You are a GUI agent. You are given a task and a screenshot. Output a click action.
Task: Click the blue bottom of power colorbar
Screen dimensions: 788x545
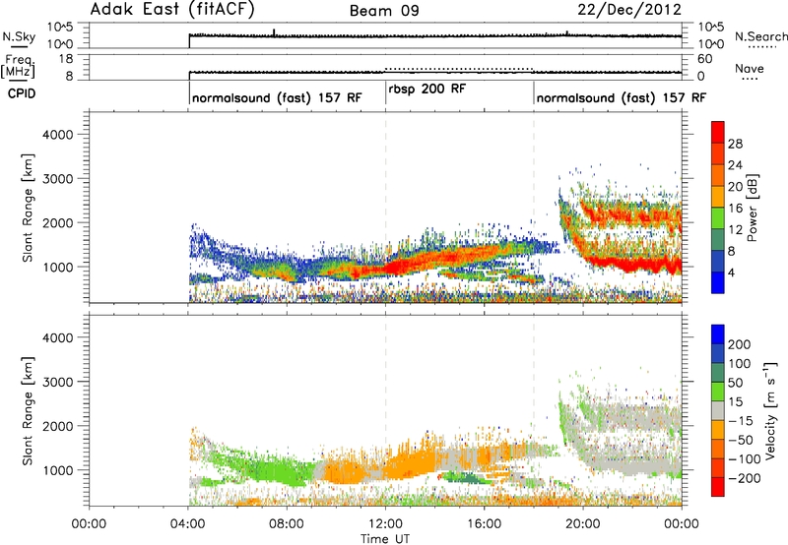tap(718, 282)
